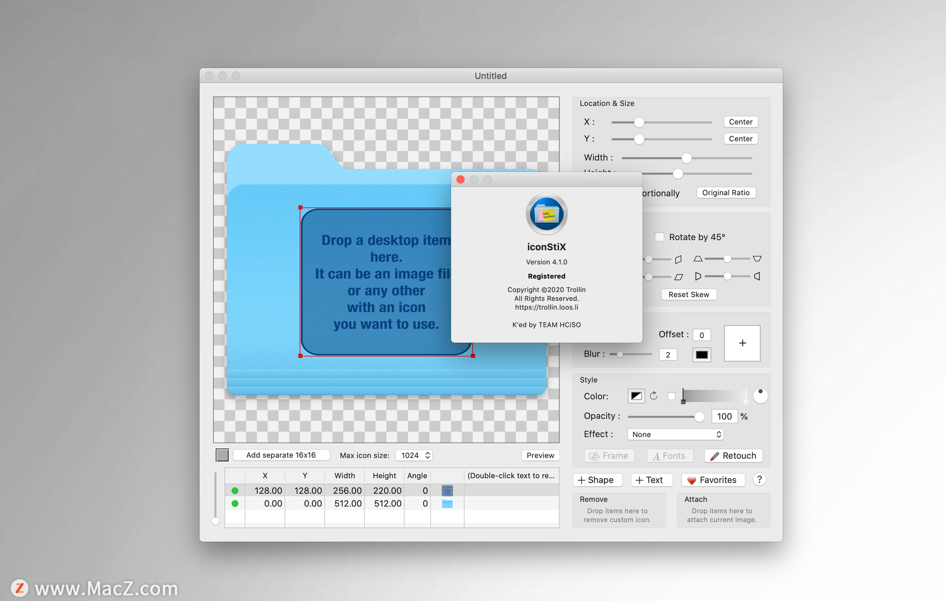Close the About iconStiX window
Viewport: 946px width, 601px height.
pos(460,179)
